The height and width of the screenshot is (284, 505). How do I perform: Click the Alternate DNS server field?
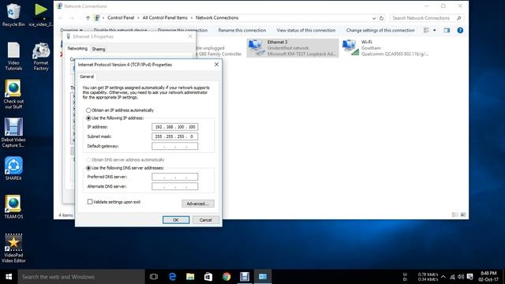pos(175,186)
